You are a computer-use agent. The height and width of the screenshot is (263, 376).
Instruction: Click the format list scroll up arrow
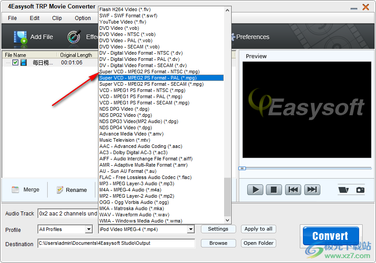(227, 10)
